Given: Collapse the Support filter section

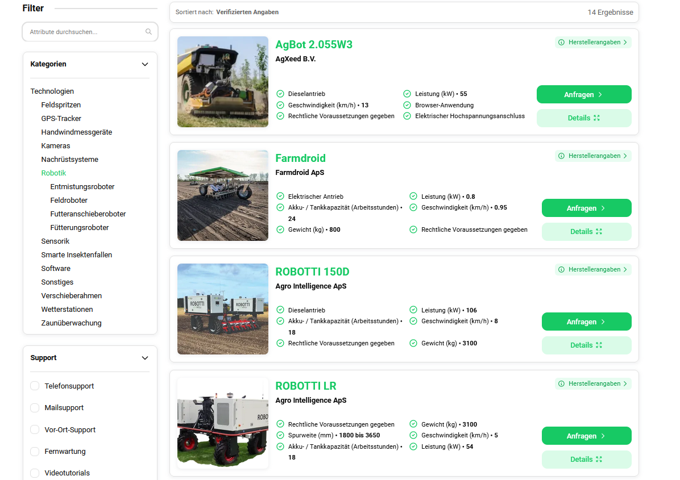Looking at the screenshot, I should tap(145, 358).
